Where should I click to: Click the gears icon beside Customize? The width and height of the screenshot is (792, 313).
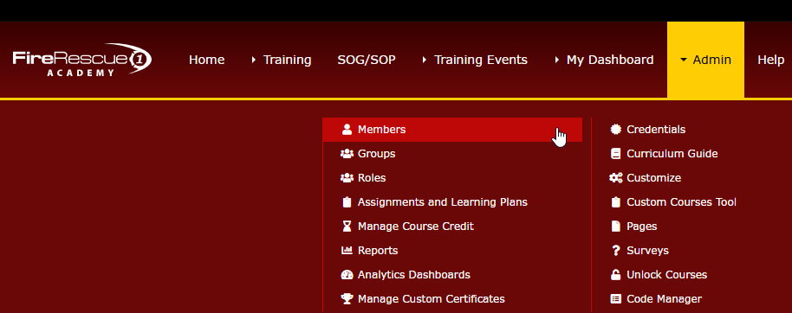click(x=616, y=178)
